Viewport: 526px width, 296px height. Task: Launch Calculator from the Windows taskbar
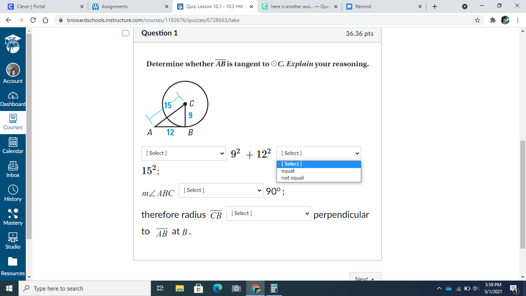274,288
